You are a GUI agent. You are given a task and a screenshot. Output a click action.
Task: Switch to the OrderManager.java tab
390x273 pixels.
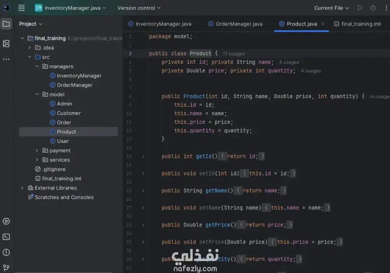pyautogui.click(x=235, y=24)
